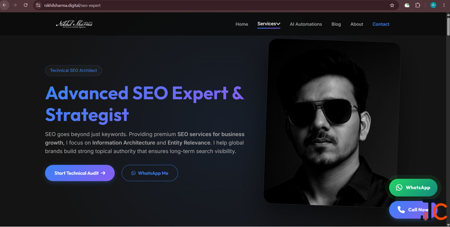Click the green floating WhatsApp button
This screenshot has width=450, height=227.
pos(413,187)
